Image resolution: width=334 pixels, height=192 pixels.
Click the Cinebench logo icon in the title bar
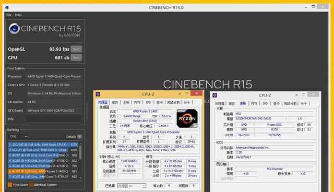tap(7, 7)
